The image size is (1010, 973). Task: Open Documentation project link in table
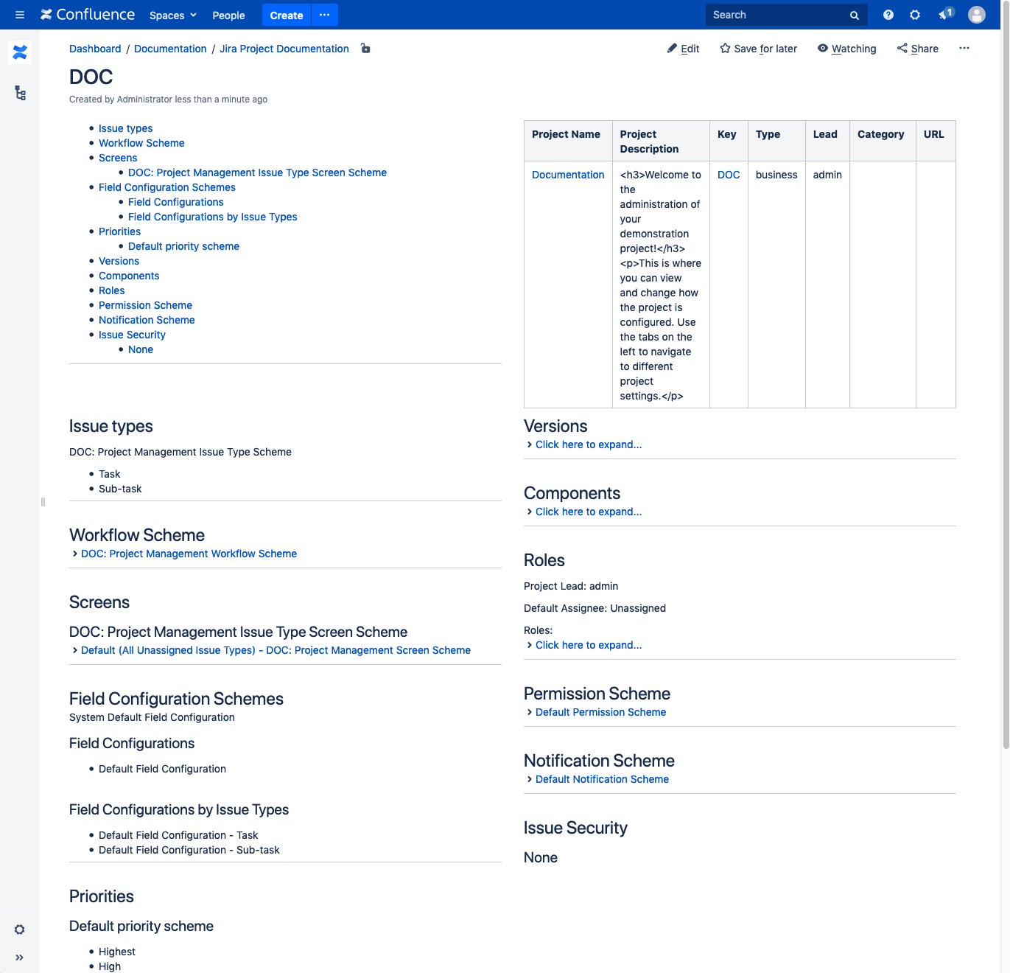[568, 175]
